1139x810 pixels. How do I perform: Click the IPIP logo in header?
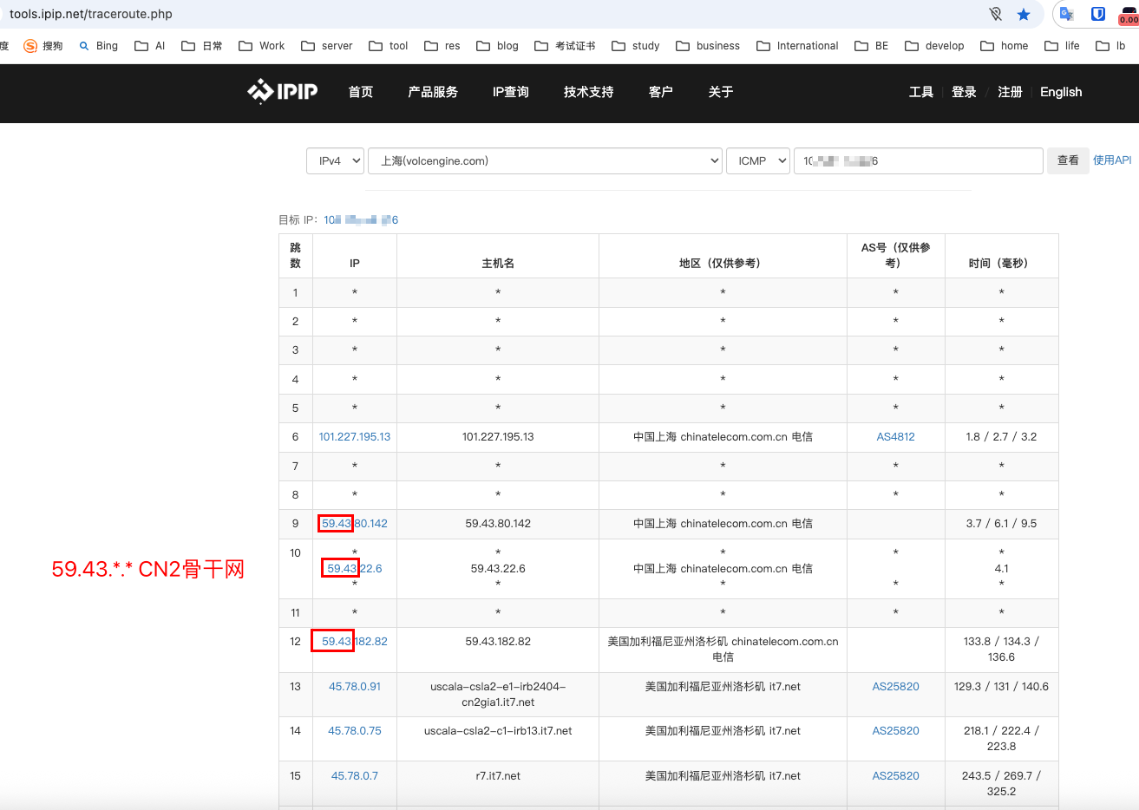coord(283,91)
